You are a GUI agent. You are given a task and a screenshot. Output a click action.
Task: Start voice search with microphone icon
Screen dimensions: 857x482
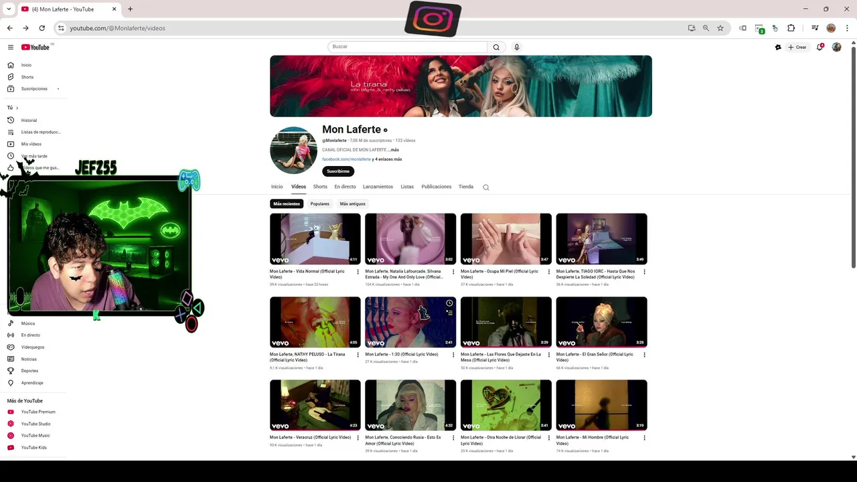point(516,47)
